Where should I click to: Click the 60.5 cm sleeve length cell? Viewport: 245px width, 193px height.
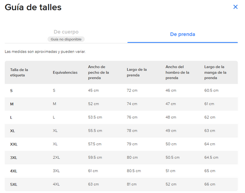tap(211, 91)
